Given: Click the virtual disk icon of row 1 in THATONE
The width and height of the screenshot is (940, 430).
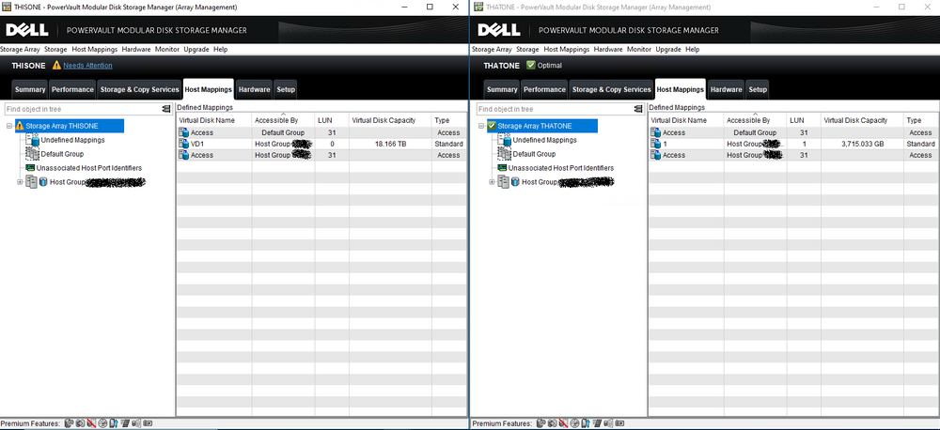Looking at the screenshot, I should tap(656, 144).
